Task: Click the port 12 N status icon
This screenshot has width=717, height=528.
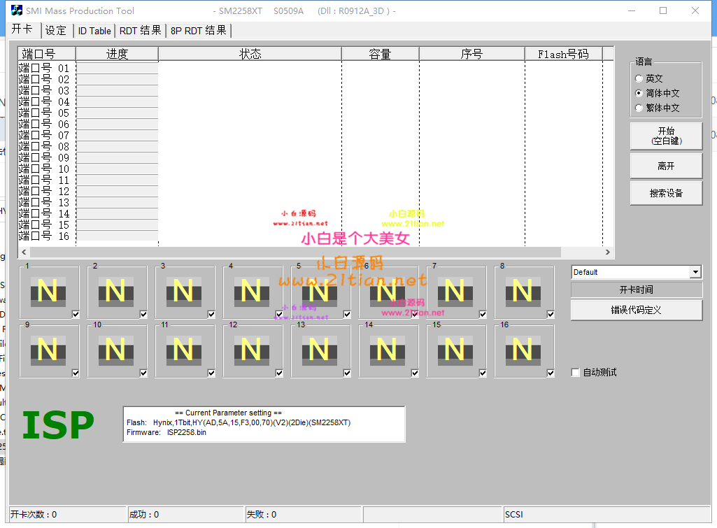Action: 250,349
